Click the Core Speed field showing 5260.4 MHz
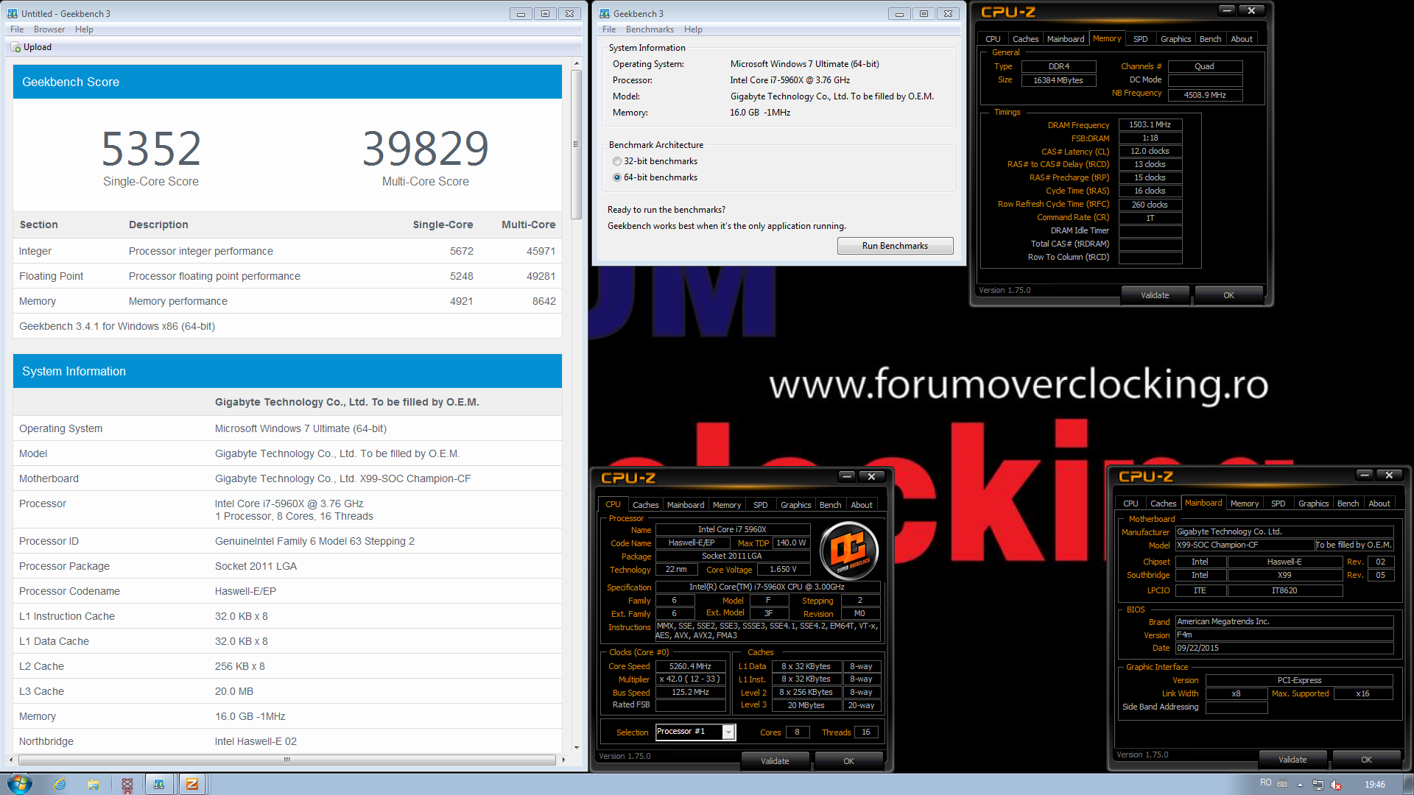Viewport: 1414px width, 795px height. click(x=690, y=666)
